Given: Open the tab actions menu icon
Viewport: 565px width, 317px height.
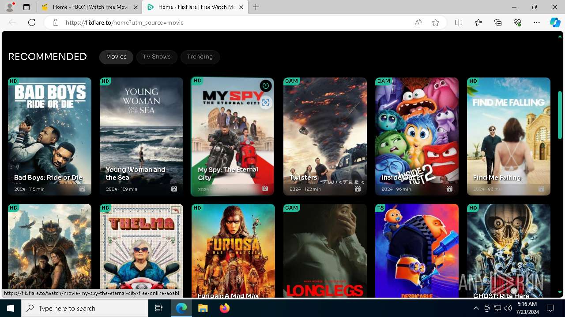Looking at the screenshot, I should [26, 7].
